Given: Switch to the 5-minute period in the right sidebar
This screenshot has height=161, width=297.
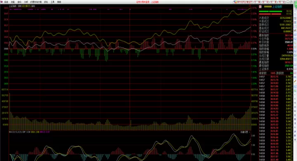Looking at the screenshot, I should point(295,99).
